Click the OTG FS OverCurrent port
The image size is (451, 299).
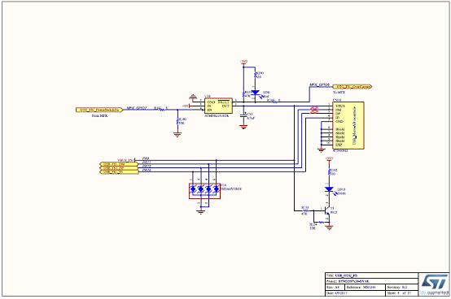(352, 86)
